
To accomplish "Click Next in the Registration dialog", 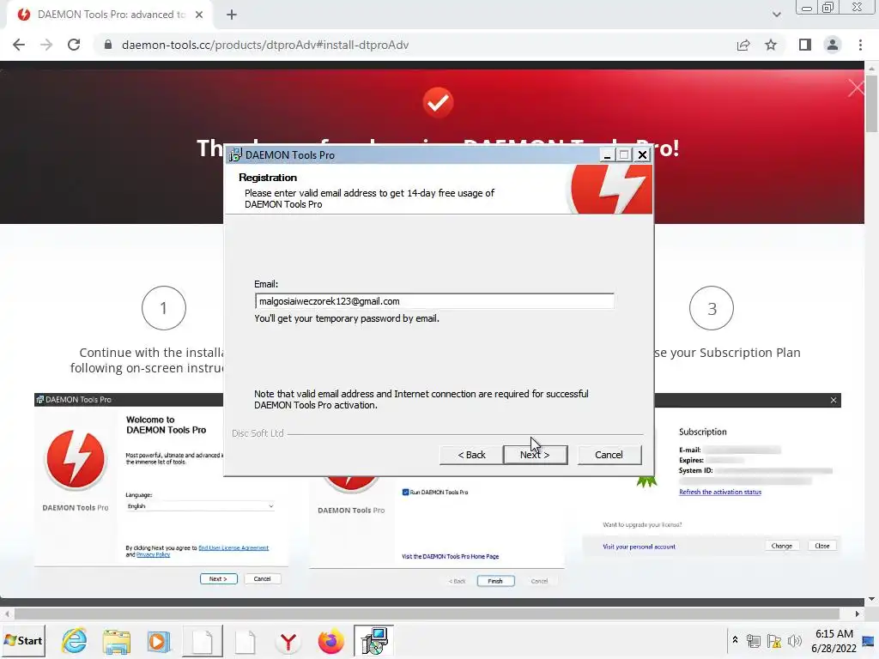I will point(536,455).
